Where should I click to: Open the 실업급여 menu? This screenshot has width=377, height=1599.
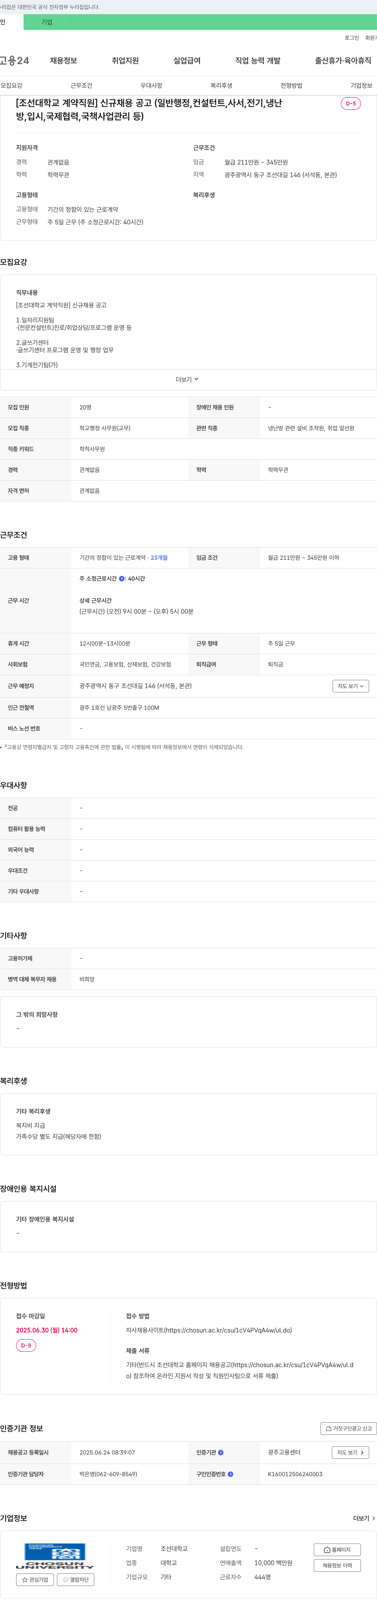pyautogui.click(x=187, y=60)
